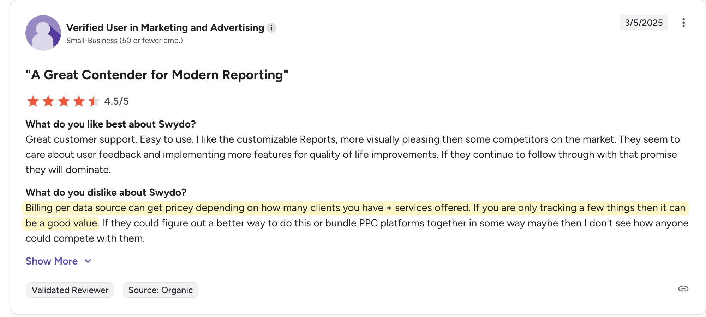Click the half-filled fifth star
This screenshot has height=317, width=706.
coord(94,101)
